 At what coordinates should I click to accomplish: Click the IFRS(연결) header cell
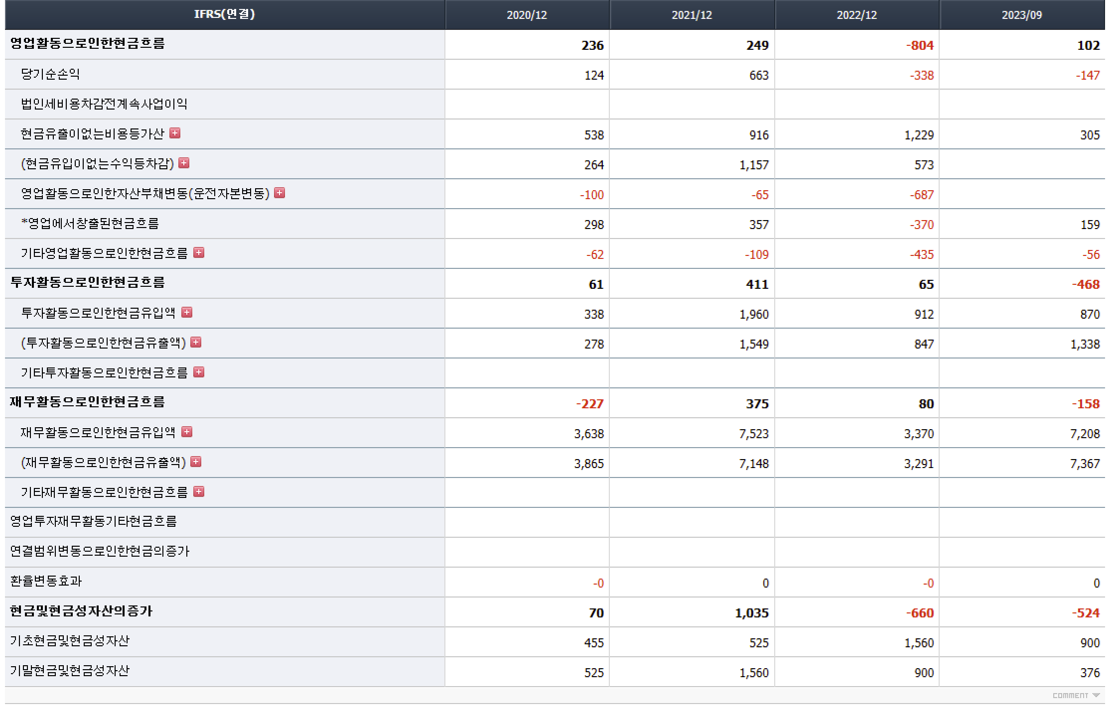pyautogui.click(x=224, y=14)
